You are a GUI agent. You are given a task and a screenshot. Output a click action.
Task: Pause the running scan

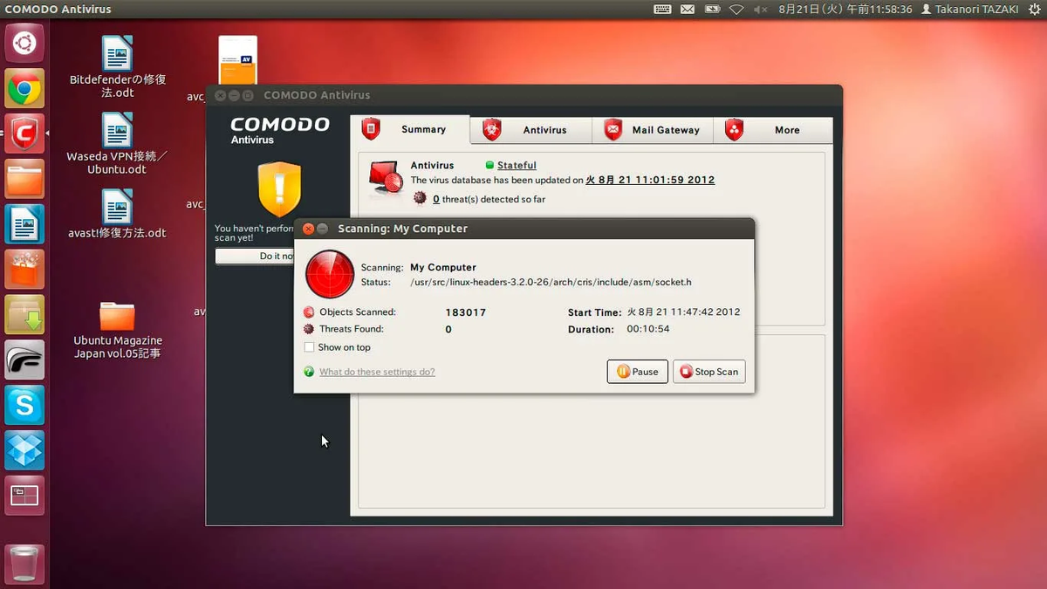(x=638, y=372)
